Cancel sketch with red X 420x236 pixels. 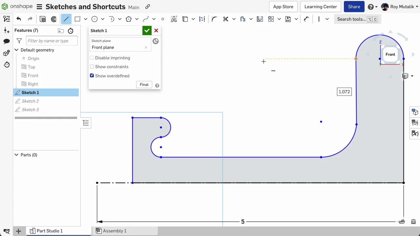[156, 30]
